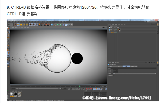Viewport: 160px width, 103px height.
Task: Activate the Rotate tool
Action: coord(24,25)
